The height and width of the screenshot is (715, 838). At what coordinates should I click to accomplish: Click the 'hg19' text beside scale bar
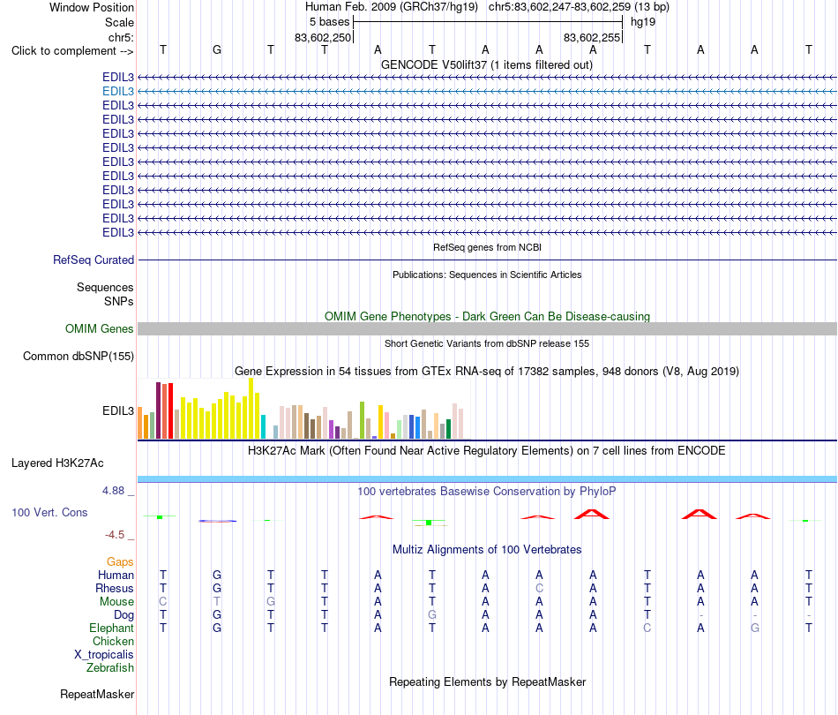643,22
